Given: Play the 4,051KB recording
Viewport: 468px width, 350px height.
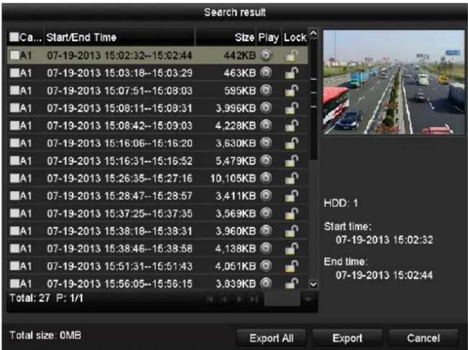Looking at the screenshot, I should coord(265,266).
